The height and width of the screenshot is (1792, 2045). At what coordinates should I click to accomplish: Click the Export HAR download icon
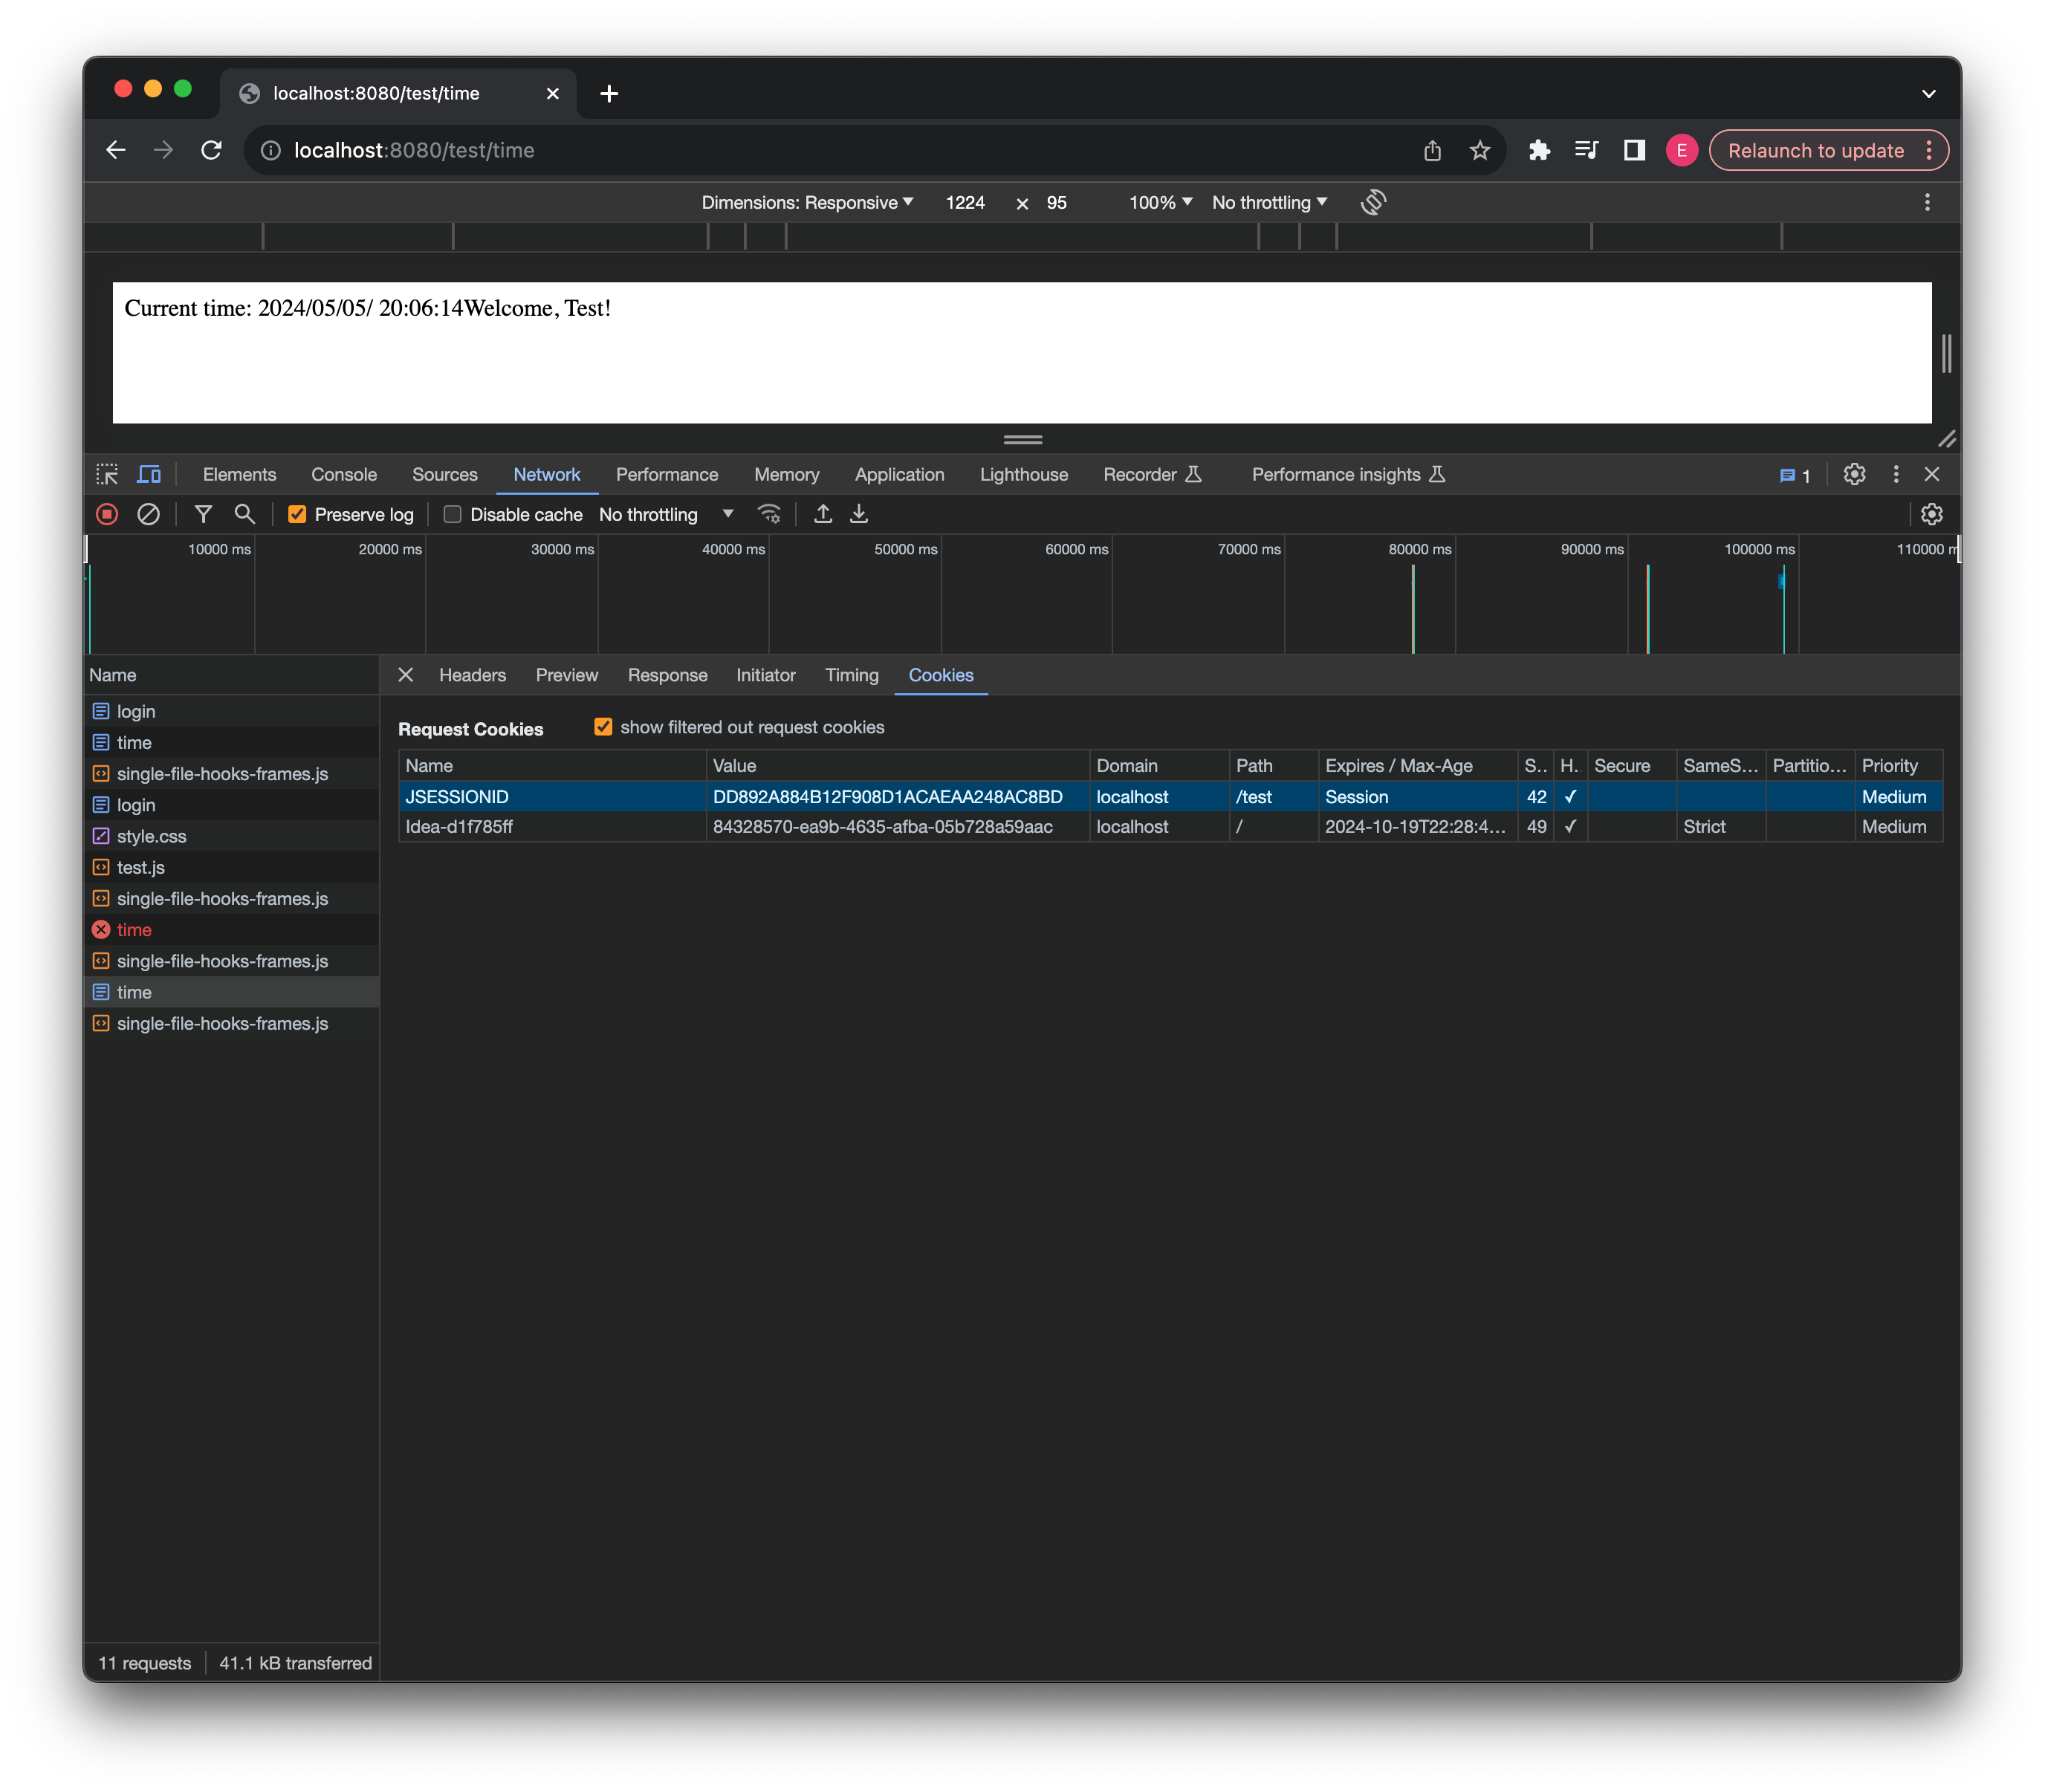click(x=859, y=514)
